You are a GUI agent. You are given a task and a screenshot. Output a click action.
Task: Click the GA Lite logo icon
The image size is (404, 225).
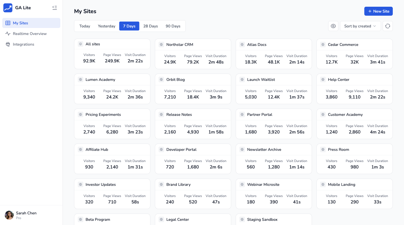tap(8, 8)
